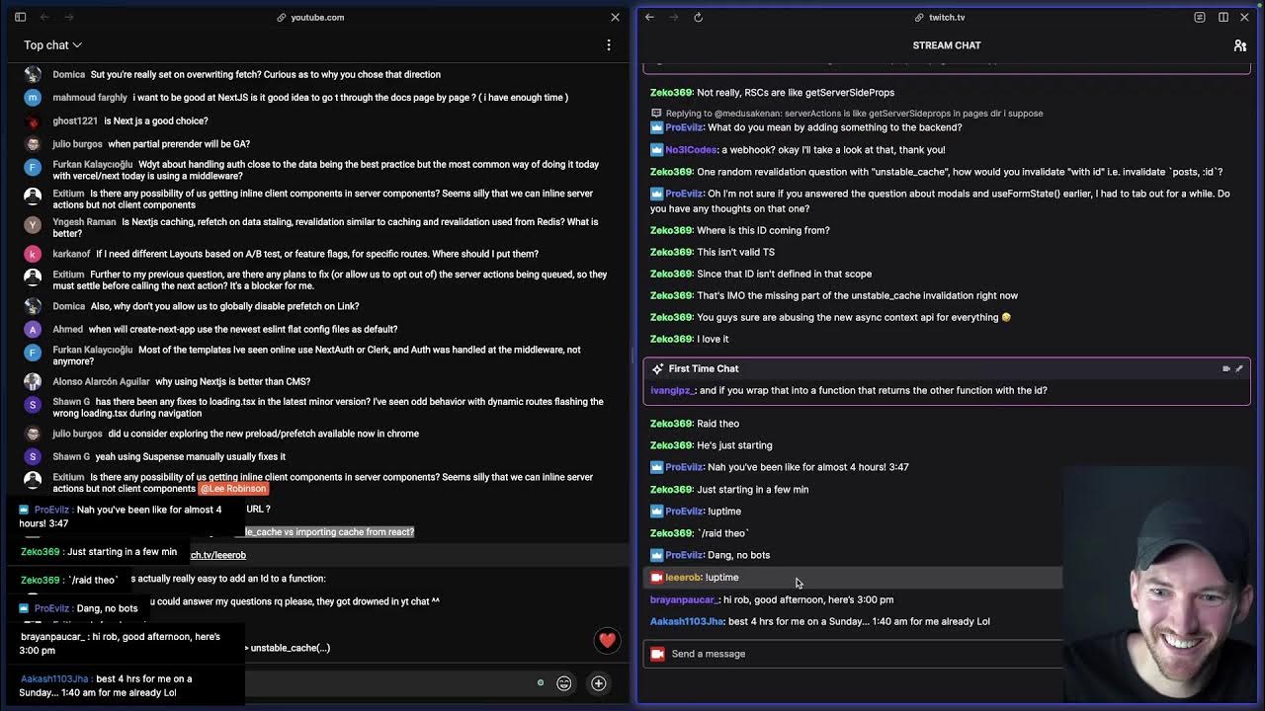The width and height of the screenshot is (1265, 711).
Task: Open ivangipz_ username in First Time Chat
Action: tap(672, 390)
